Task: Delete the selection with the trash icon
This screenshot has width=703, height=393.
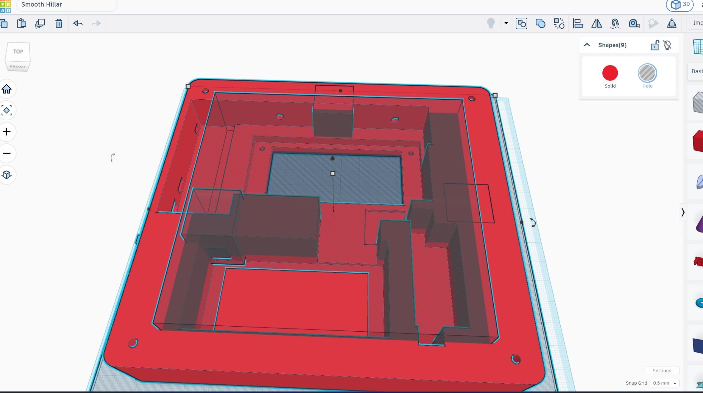Action: click(x=59, y=23)
